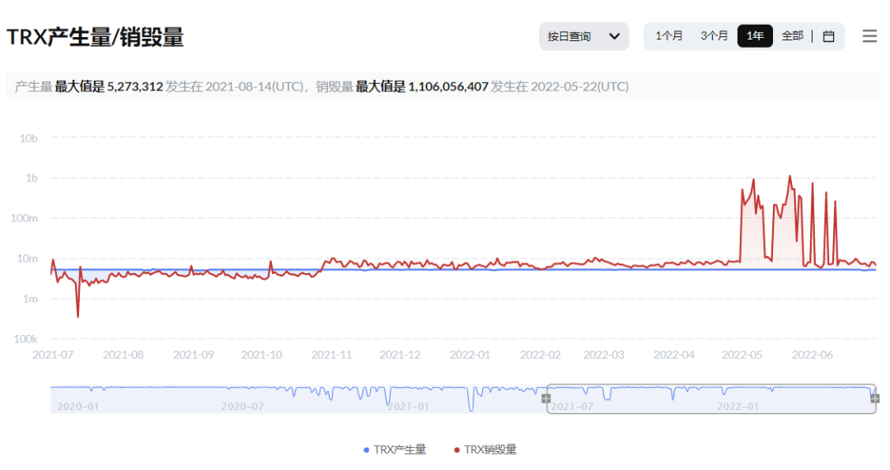Toggle the TRX产生量 legend series
This screenshot has width=890, height=470.
(395, 449)
